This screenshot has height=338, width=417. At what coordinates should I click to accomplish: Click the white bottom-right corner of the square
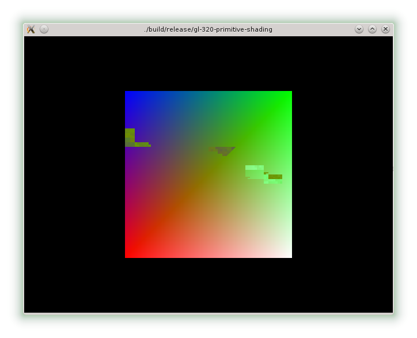(289, 255)
